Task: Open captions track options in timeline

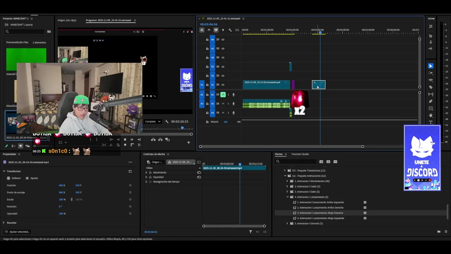Action: (x=237, y=30)
